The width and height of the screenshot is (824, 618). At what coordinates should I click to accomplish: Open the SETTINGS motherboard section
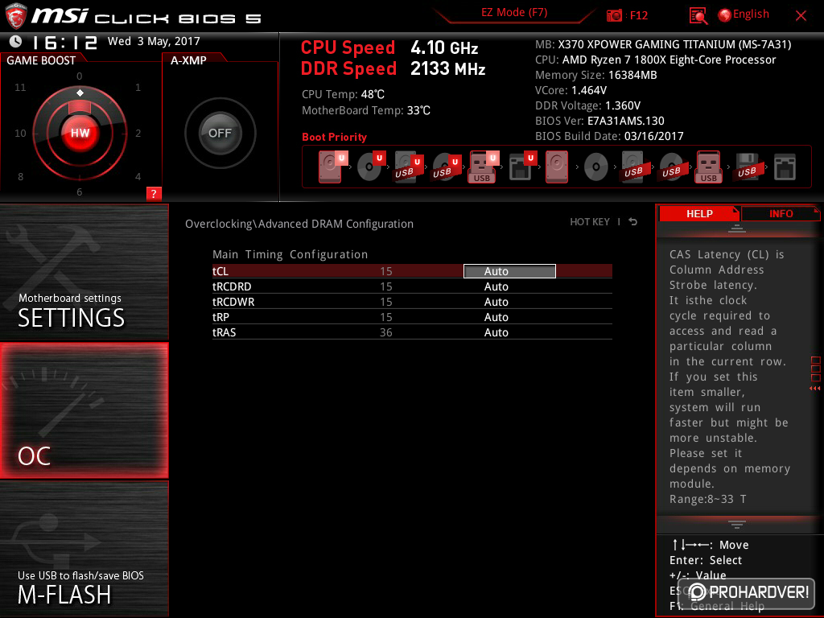click(x=84, y=272)
